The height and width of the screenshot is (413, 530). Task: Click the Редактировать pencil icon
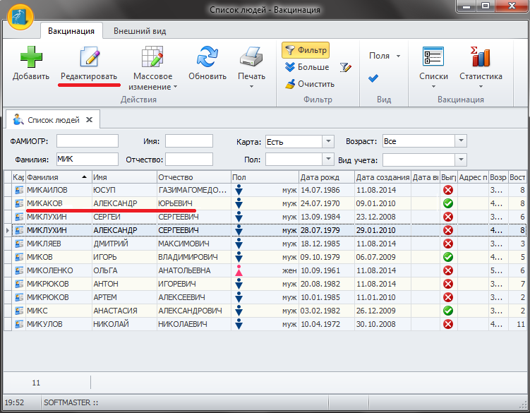click(x=89, y=58)
